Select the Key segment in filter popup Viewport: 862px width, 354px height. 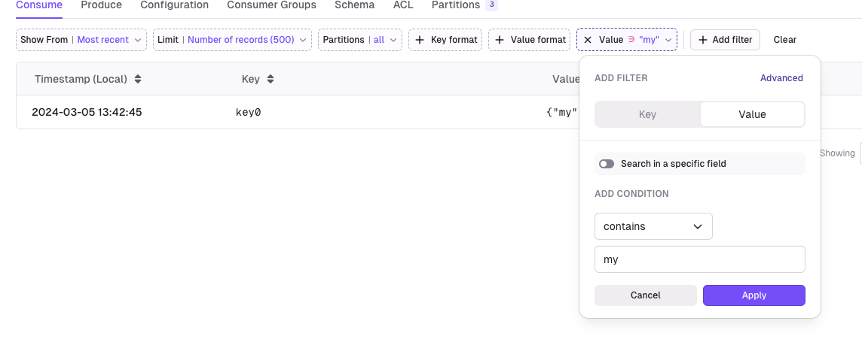[647, 114]
